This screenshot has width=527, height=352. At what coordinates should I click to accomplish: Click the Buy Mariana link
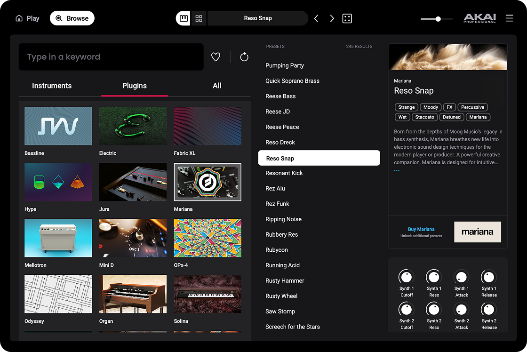tap(421, 229)
